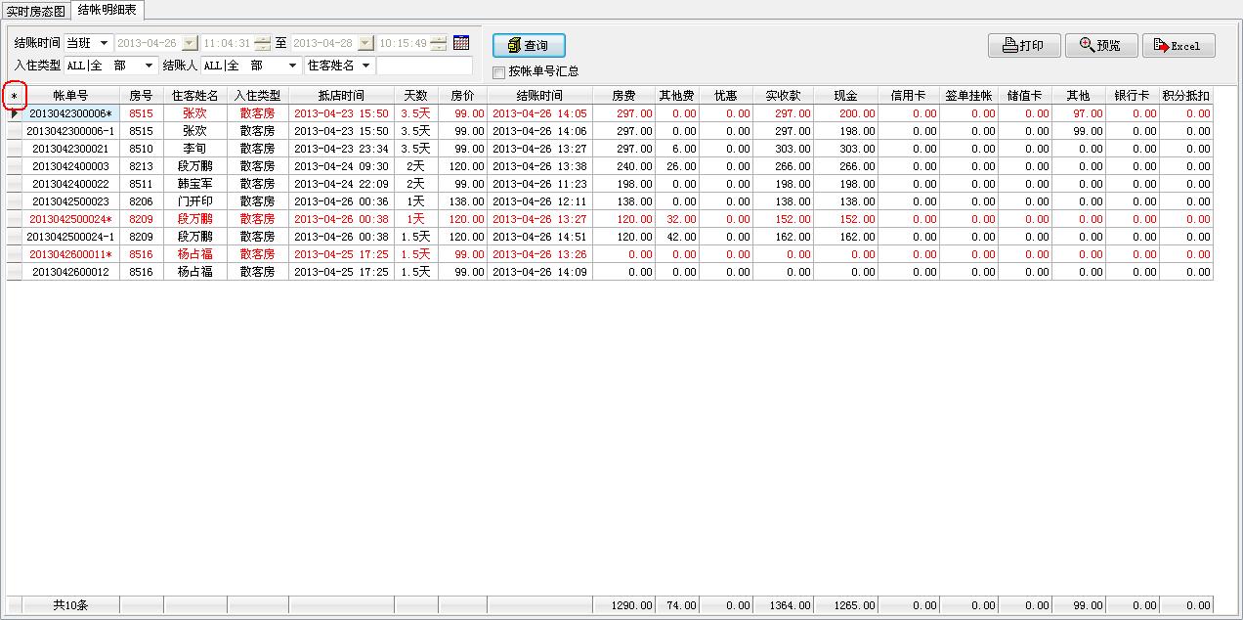Expand the 结账人 ALL dropdown

coord(292,66)
